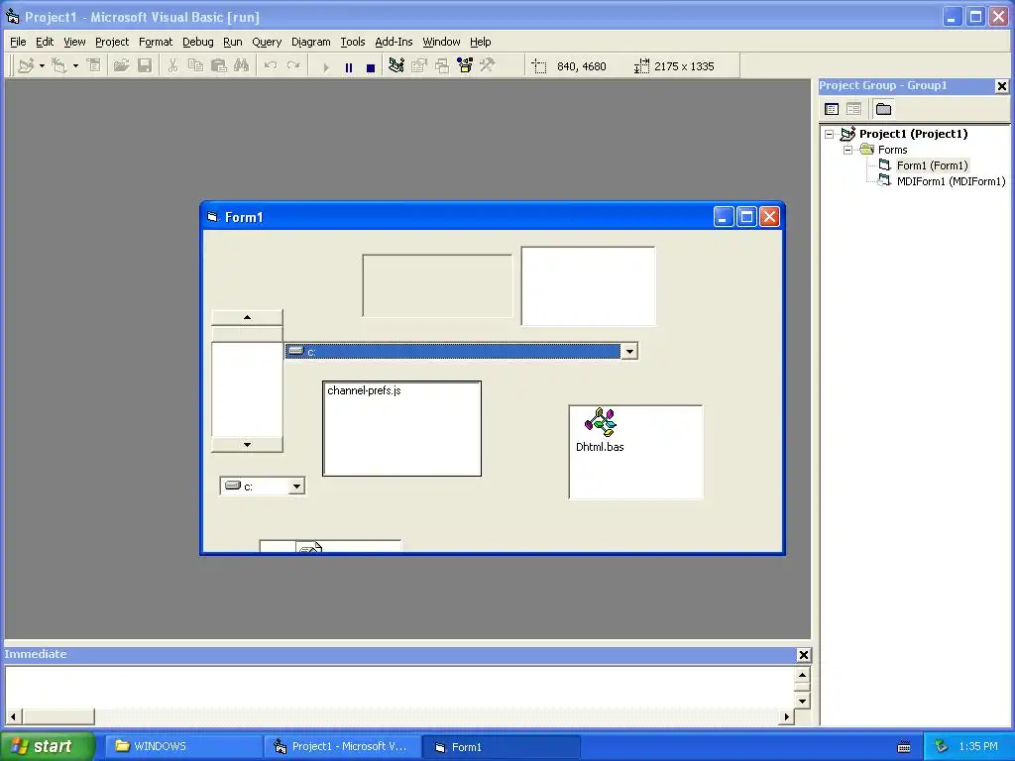Open the Add Project dropdown arrow
1015x761 pixels.
point(42,65)
